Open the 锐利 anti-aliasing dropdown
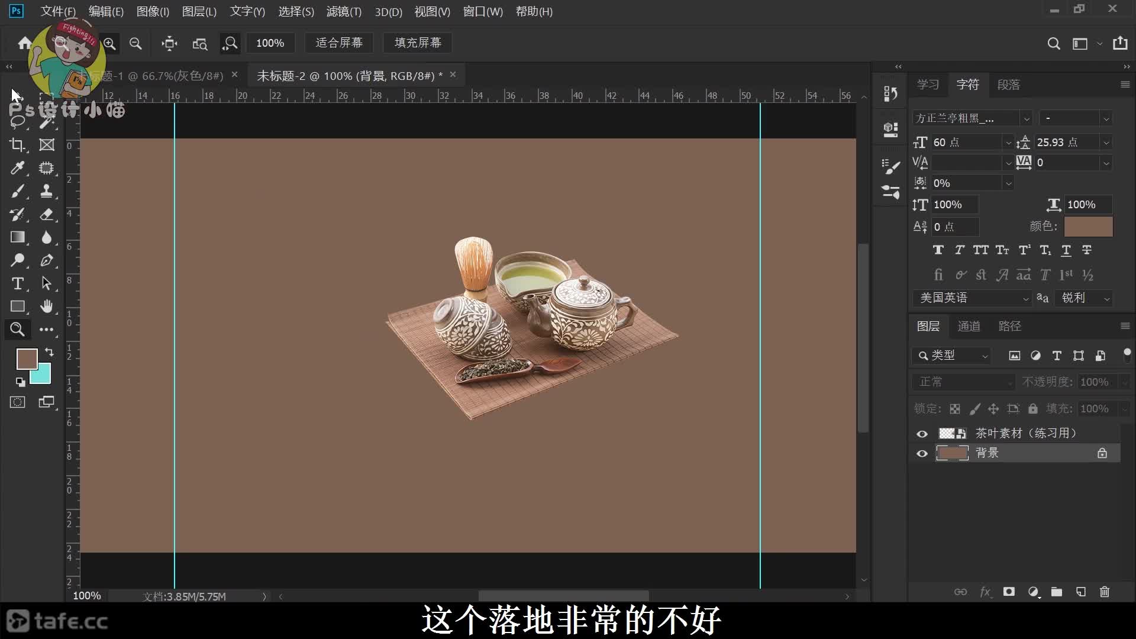The image size is (1136, 639). (x=1084, y=298)
